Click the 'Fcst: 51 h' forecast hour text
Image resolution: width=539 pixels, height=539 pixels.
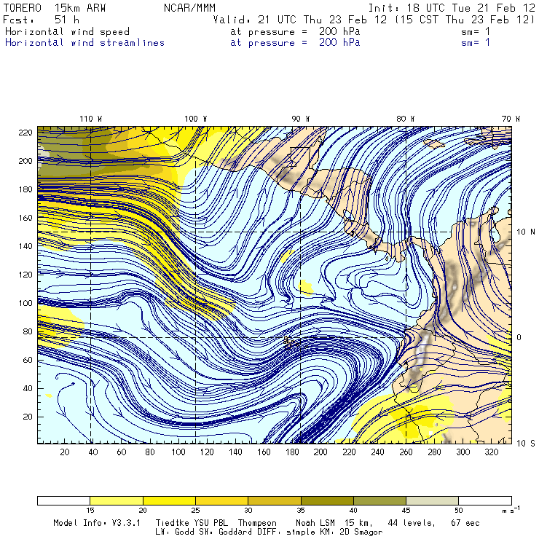(42, 20)
